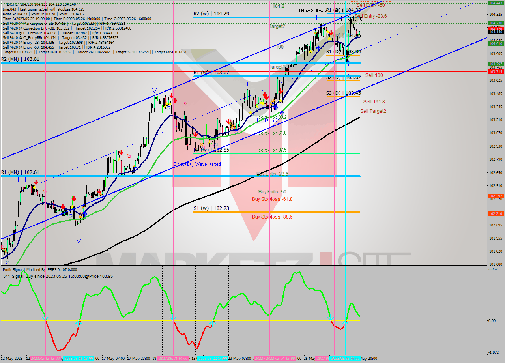Click the 2.957 oscillator scale value
Image resolution: width=505 pixels, height=363 pixels.
click(493, 269)
